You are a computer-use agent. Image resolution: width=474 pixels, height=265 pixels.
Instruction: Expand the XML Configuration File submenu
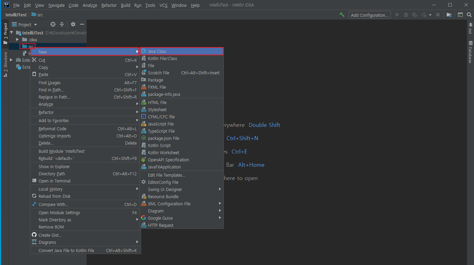[x=182, y=204]
